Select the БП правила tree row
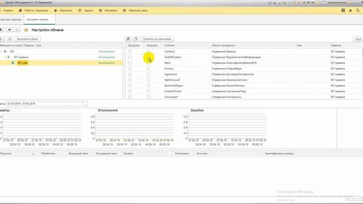 [x=61, y=57]
